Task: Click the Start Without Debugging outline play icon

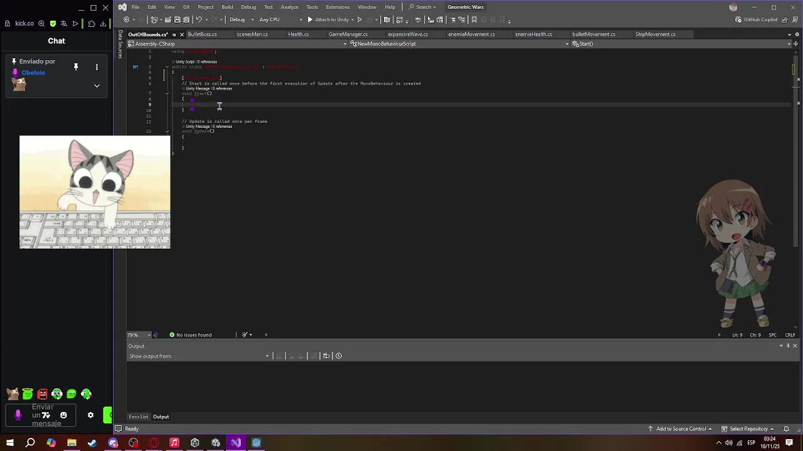Action: coord(359,19)
